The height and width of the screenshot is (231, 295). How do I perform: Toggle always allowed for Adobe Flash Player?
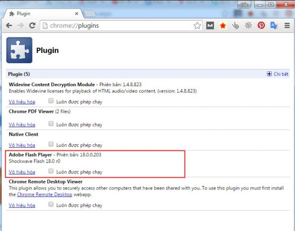click(51, 171)
